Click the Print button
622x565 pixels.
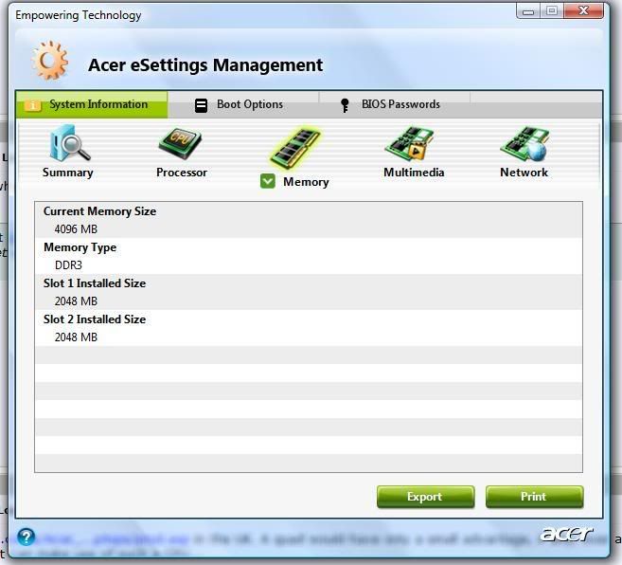[x=534, y=497]
